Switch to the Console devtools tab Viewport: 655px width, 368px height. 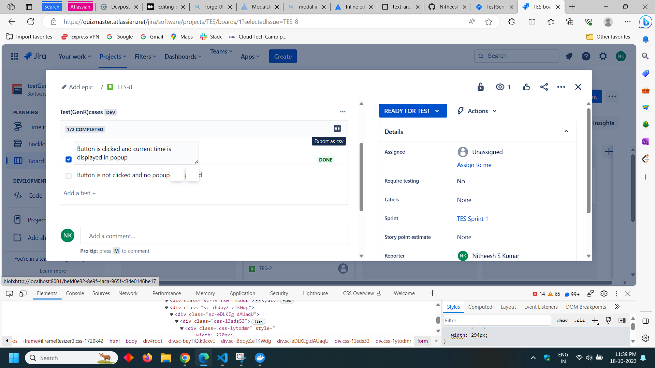tap(75, 293)
